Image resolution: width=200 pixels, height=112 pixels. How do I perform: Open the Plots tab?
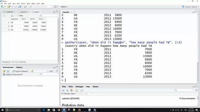(71, 86)
